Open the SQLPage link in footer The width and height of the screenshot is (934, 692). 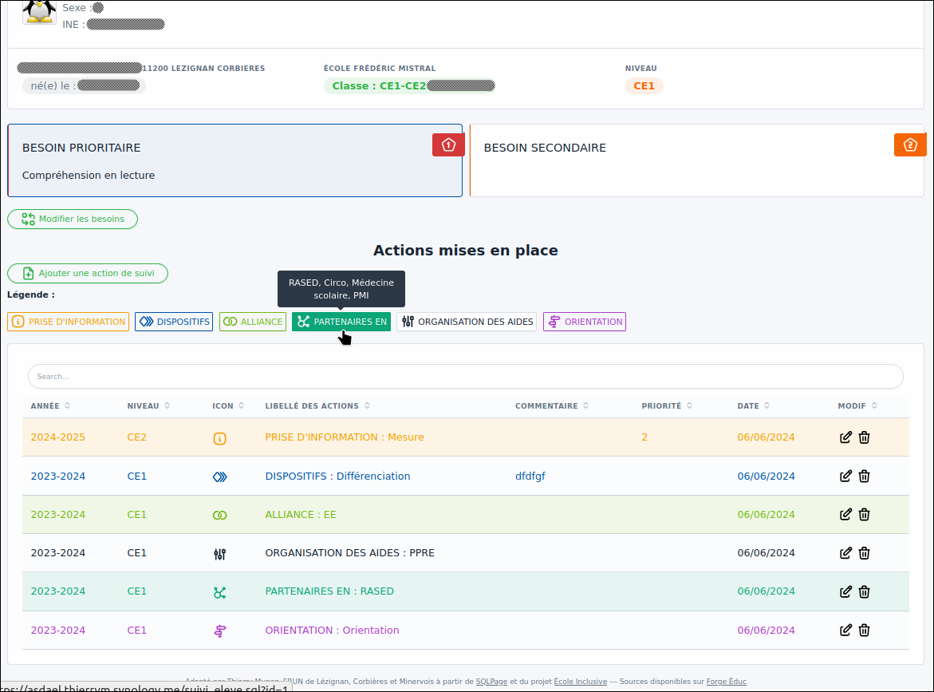tap(491, 682)
